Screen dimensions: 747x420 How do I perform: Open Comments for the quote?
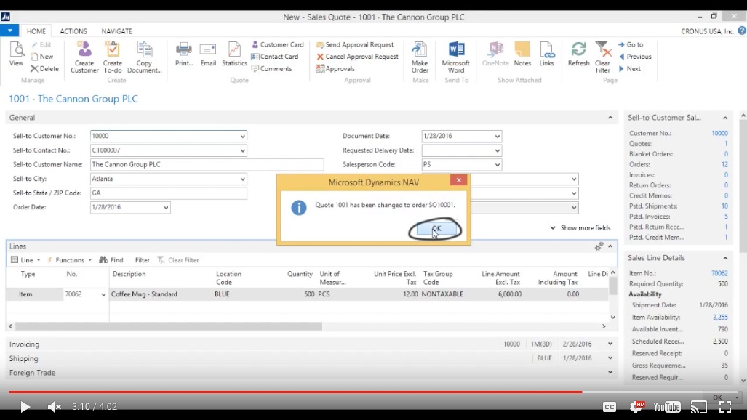pyautogui.click(x=271, y=68)
